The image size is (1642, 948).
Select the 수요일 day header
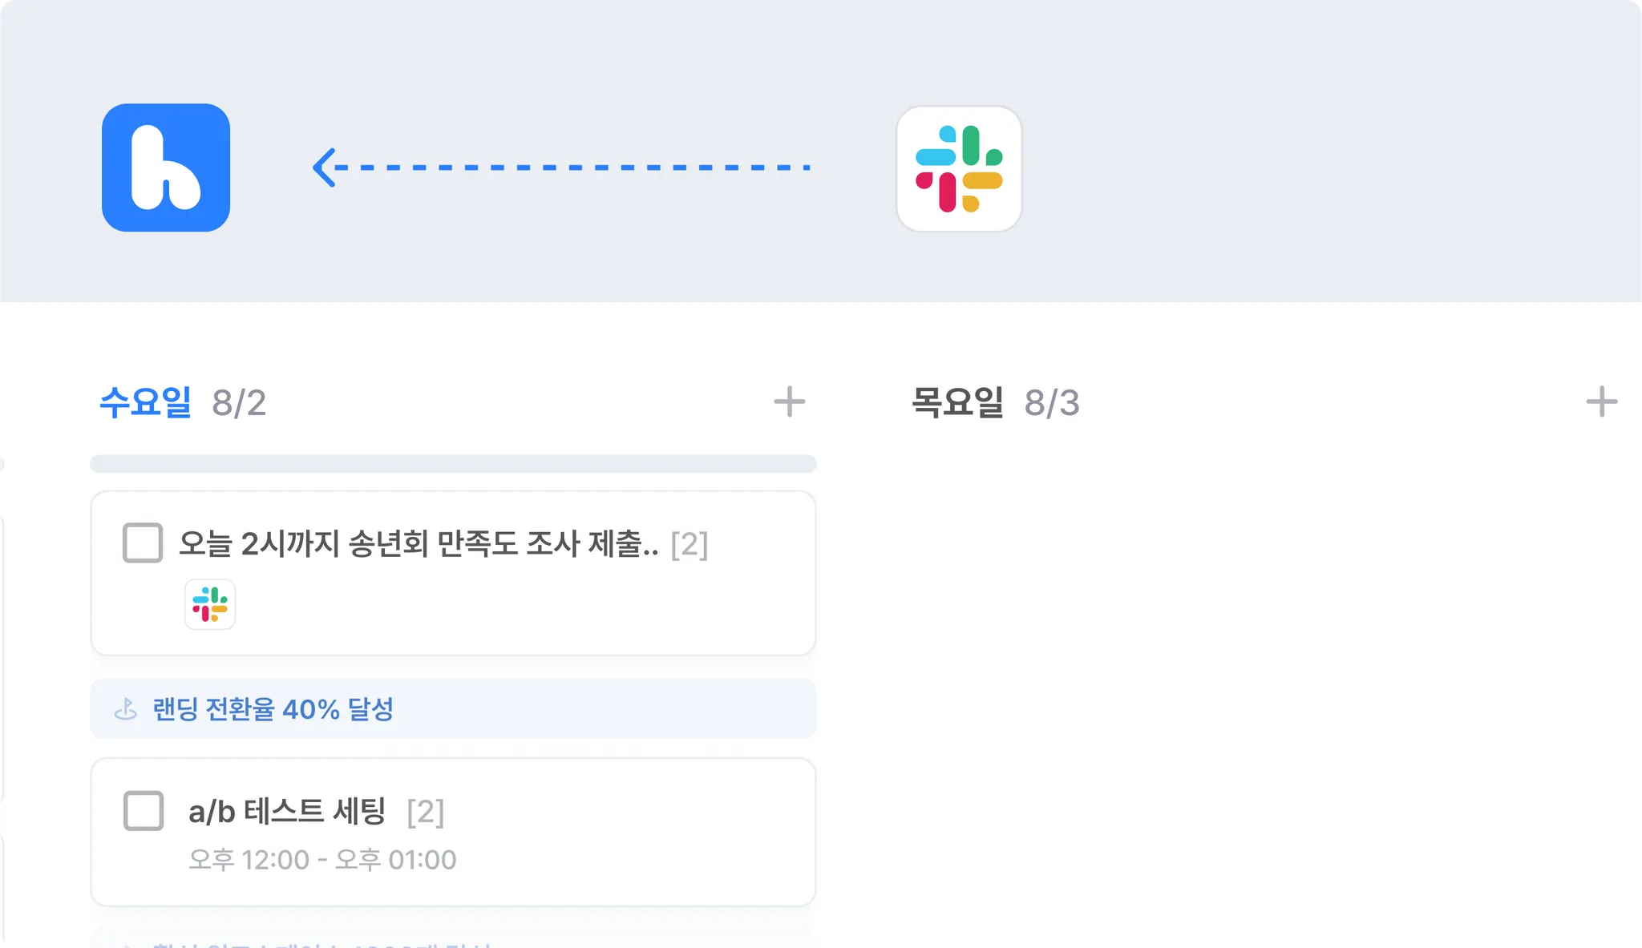pyautogui.click(x=145, y=402)
